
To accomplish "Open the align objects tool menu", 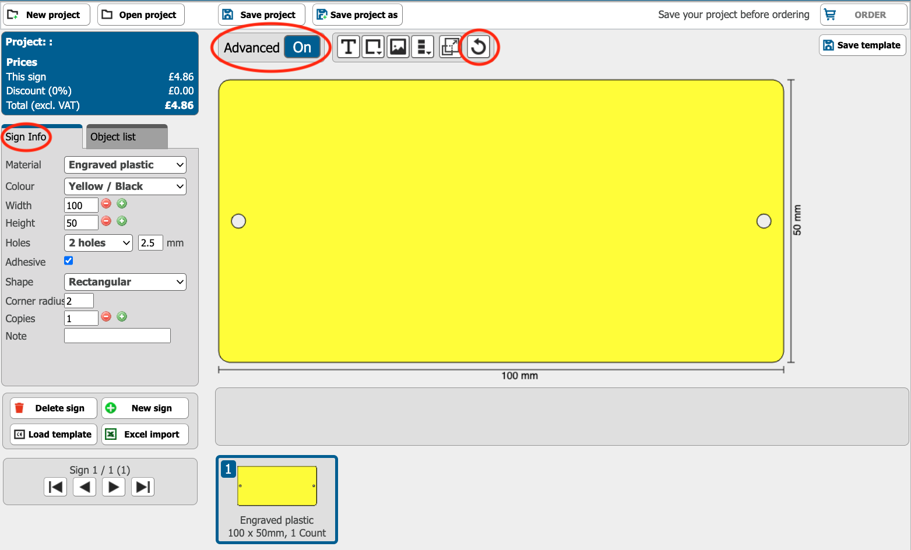I will coord(423,47).
